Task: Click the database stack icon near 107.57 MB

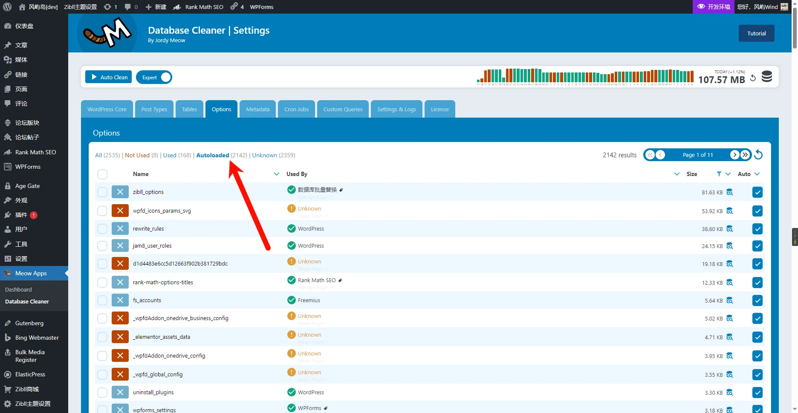Action: pyautogui.click(x=766, y=77)
